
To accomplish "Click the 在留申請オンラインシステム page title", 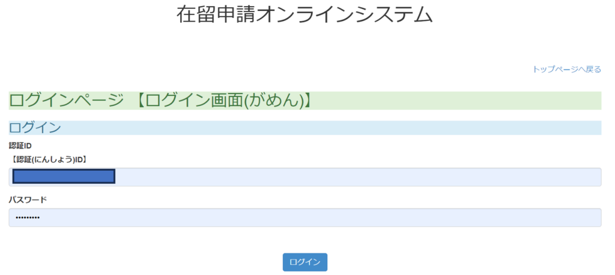I will [x=304, y=14].
